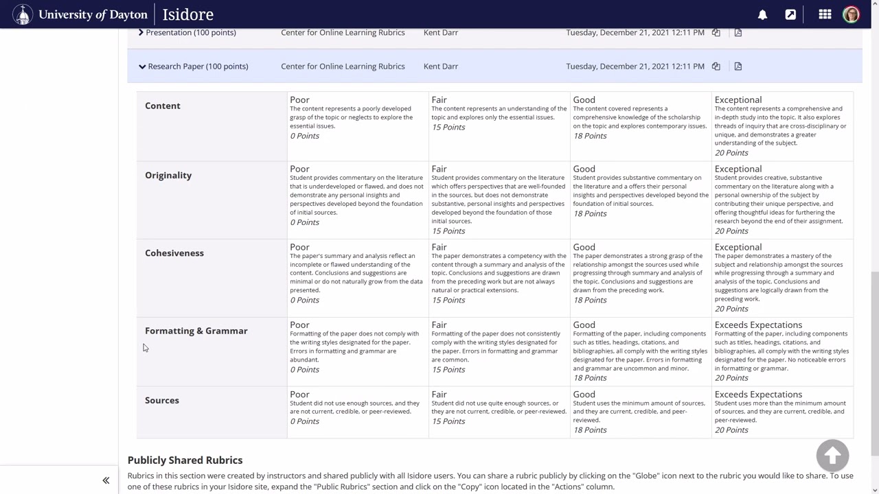
Task: Click Cohesiveness row Good rating heading
Action: tap(584, 247)
